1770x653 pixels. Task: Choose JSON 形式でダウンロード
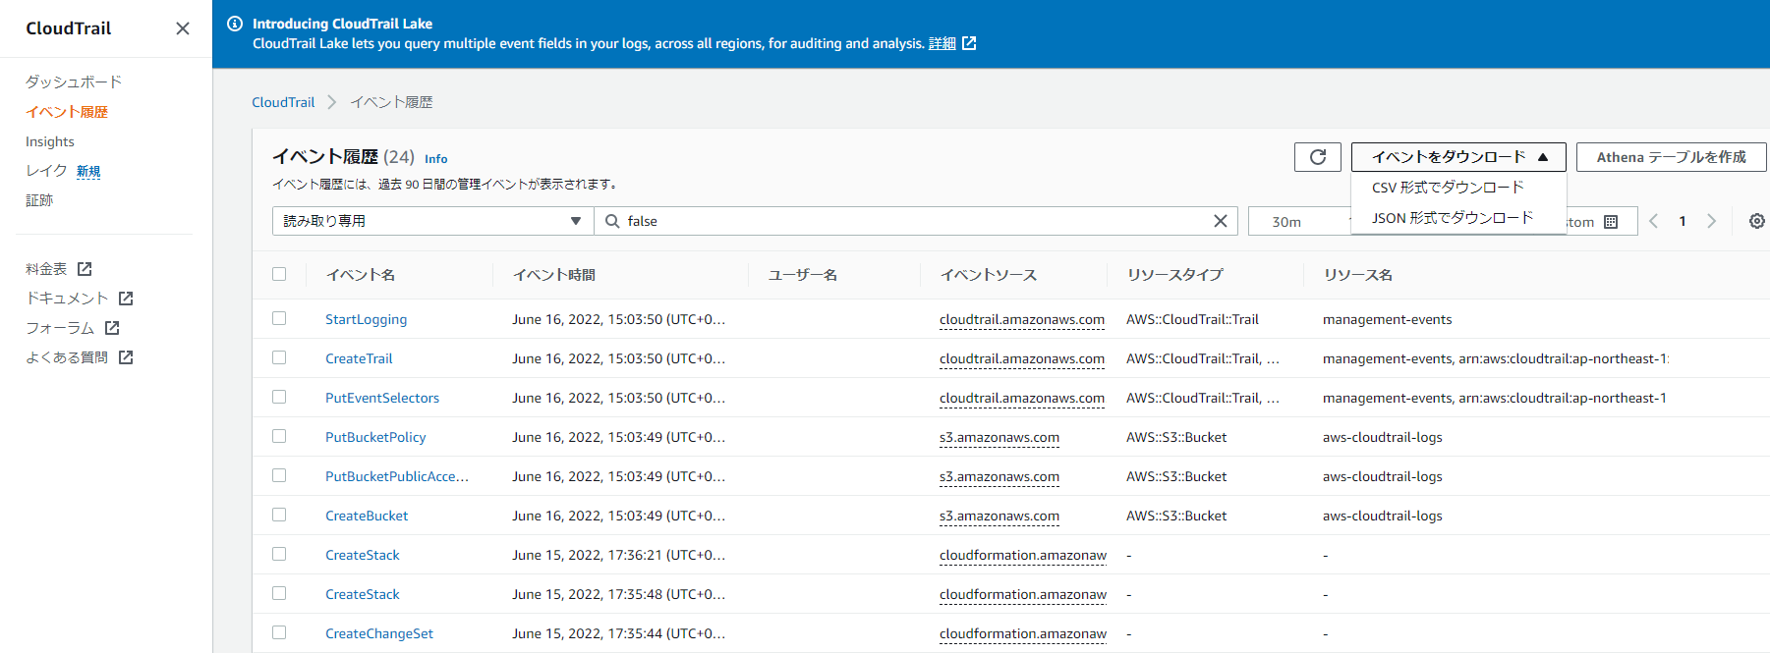(1453, 218)
